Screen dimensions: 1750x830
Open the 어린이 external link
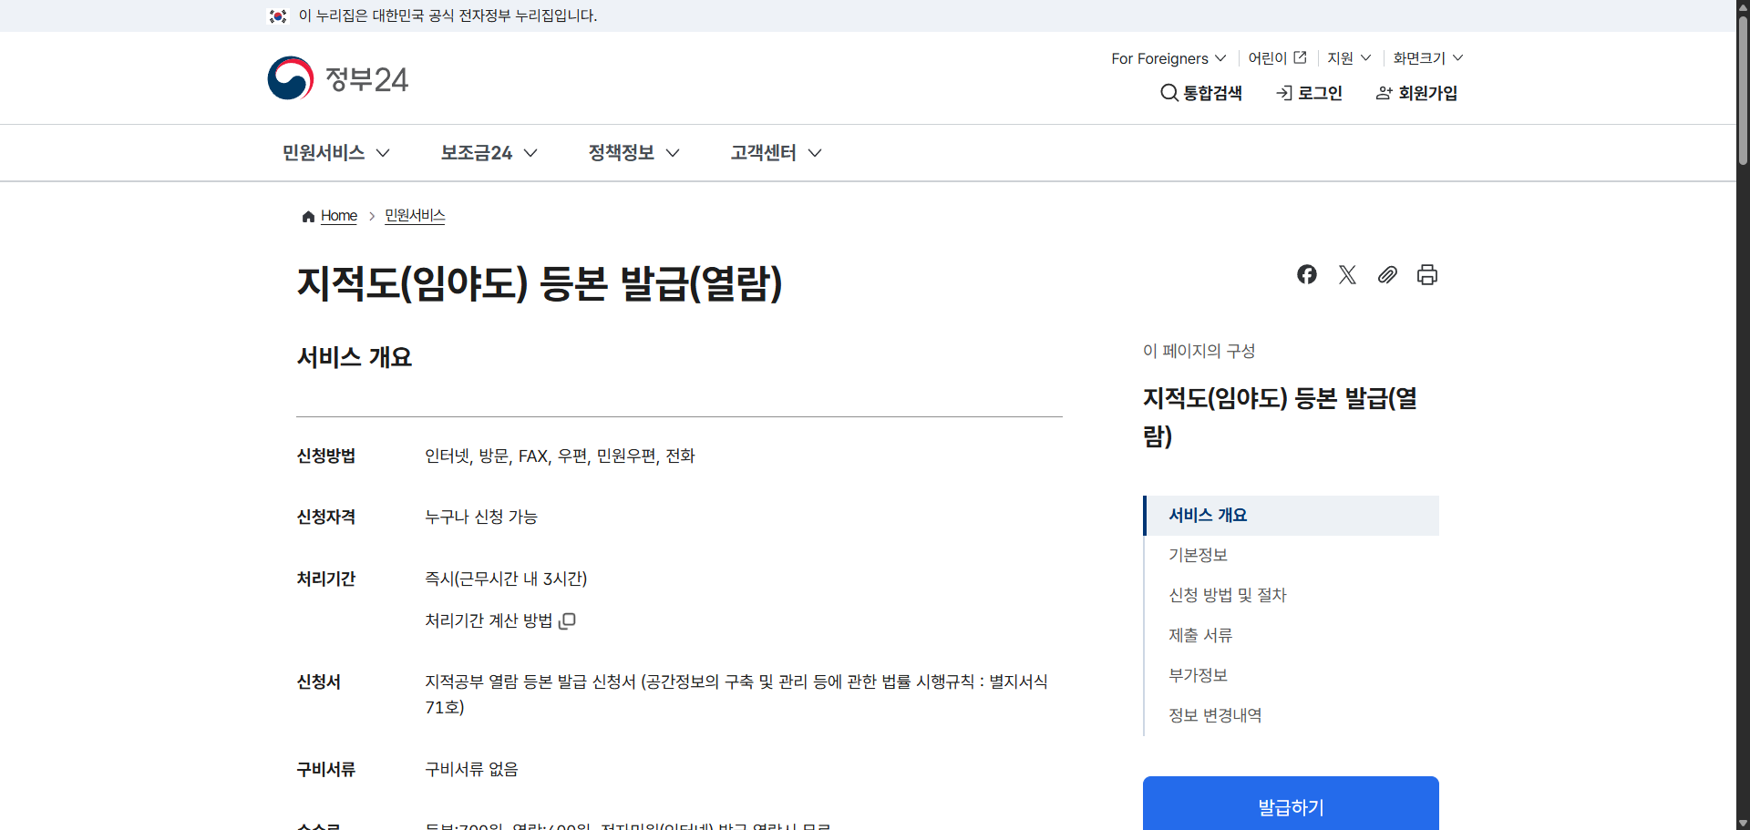(x=1275, y=57)
